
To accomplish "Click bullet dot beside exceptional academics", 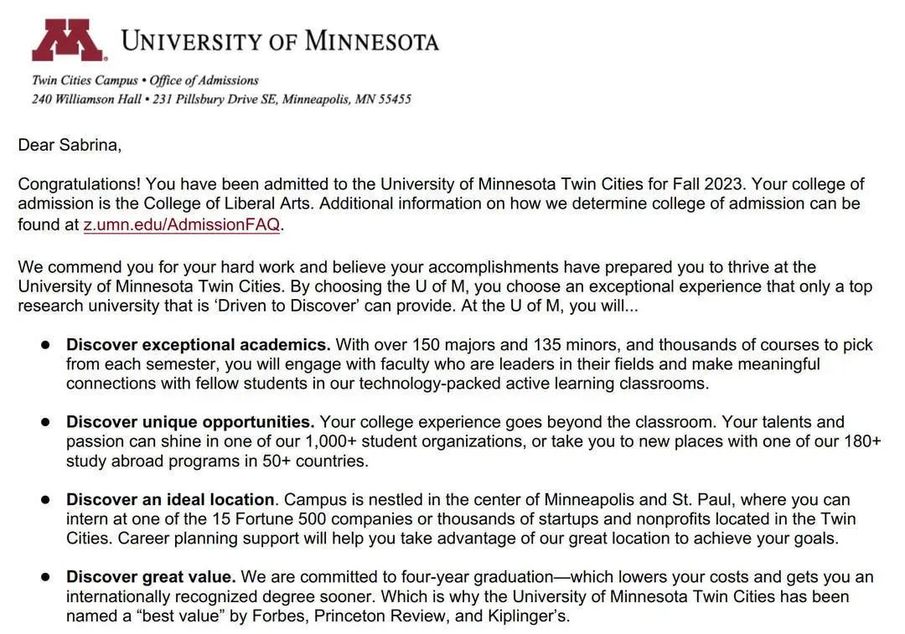I will point(47,345).
